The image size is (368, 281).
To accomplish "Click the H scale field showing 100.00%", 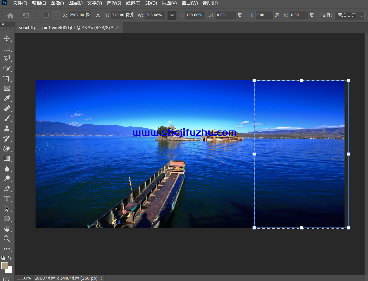I will point(195,15).
